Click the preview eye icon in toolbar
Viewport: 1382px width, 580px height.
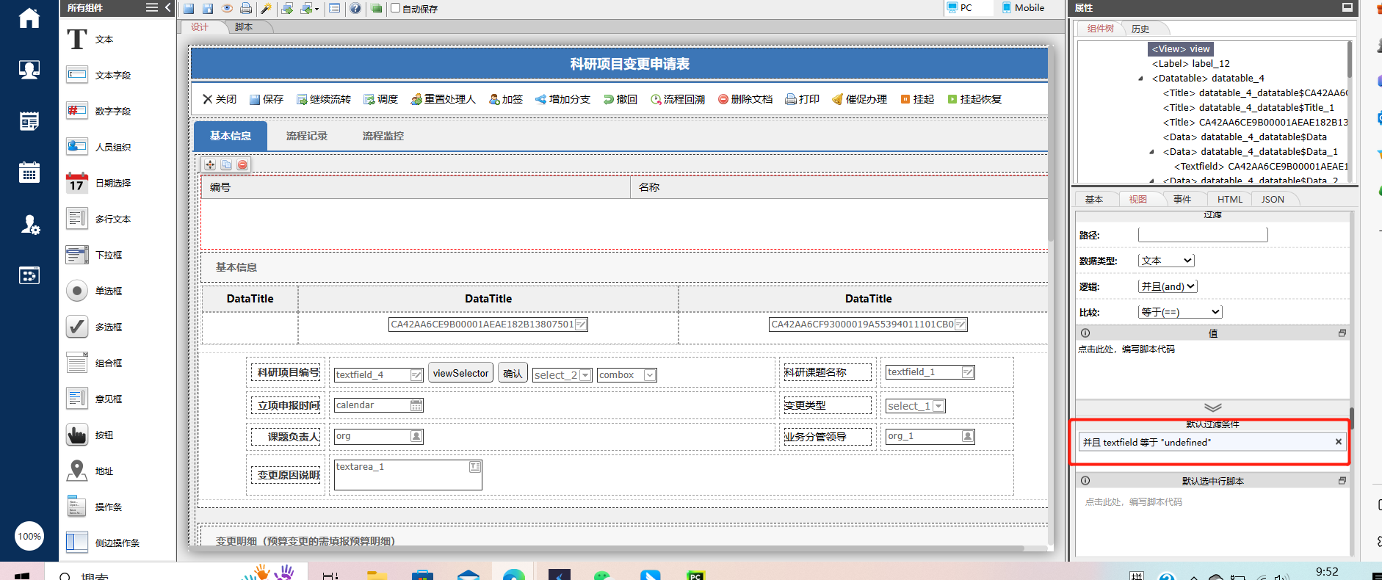click(x=227, y=9)
